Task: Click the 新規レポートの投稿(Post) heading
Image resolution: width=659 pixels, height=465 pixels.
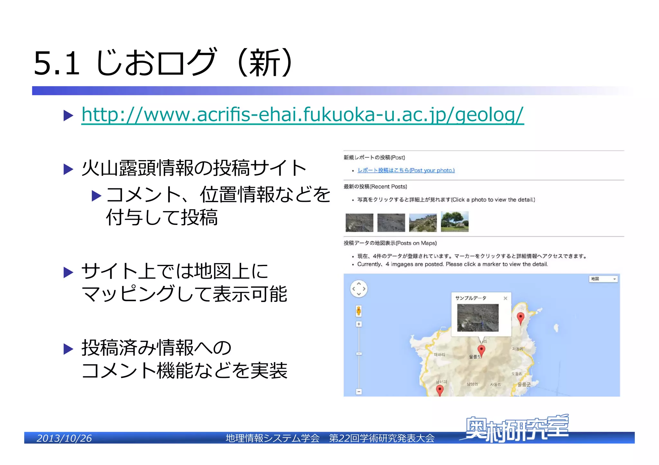Action: coord(374,157)
